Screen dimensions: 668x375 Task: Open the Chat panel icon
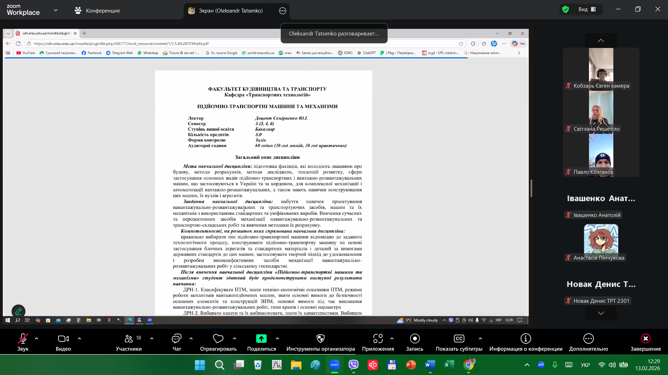click(176, 339)
